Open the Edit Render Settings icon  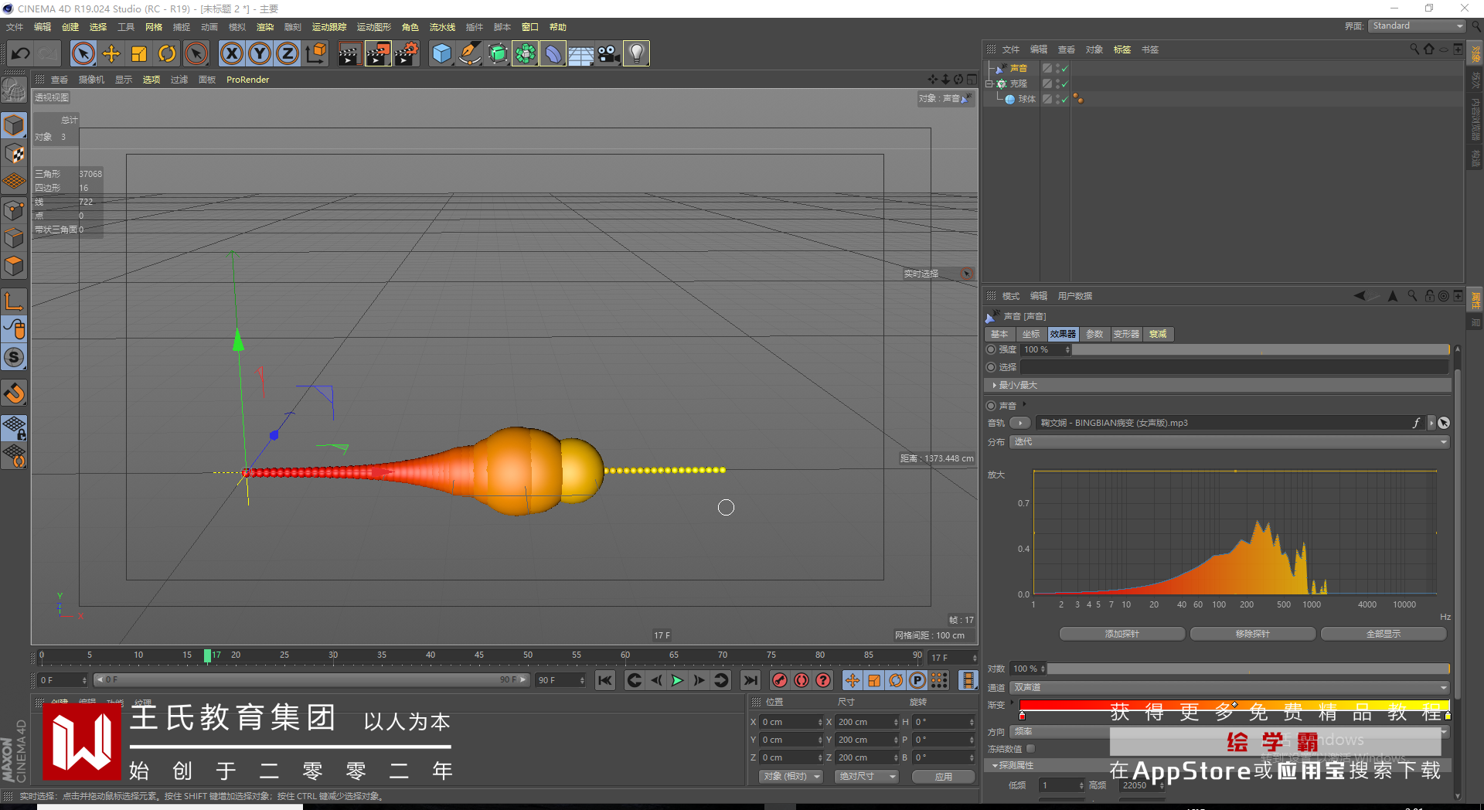coord(407,53)
